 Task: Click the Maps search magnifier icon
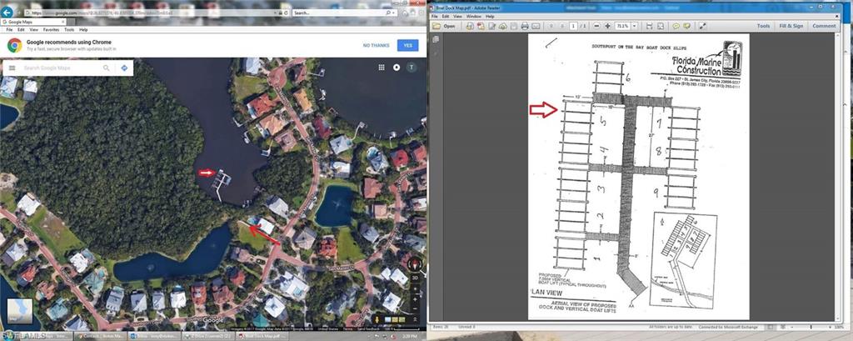pyautogui.click(x=106, y=68)
